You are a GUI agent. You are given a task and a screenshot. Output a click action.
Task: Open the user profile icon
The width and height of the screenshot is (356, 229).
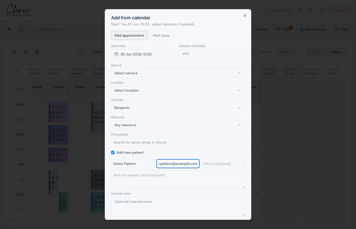tap(322, 10)
